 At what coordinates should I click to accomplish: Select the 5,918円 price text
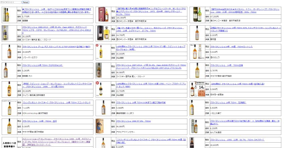tap(214, 52)
